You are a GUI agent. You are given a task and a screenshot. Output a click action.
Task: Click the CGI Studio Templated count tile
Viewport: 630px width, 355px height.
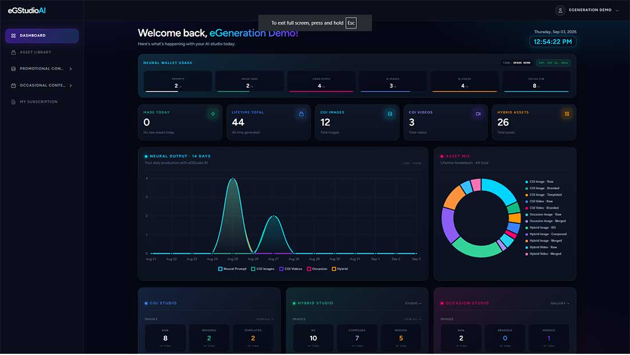tap(253, 338)
